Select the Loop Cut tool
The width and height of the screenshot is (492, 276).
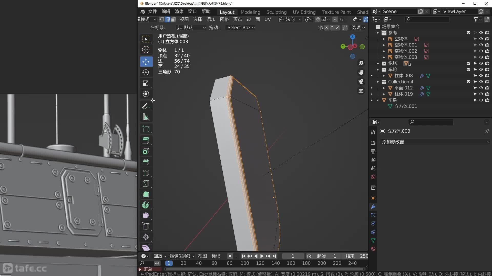coord(146,173)
